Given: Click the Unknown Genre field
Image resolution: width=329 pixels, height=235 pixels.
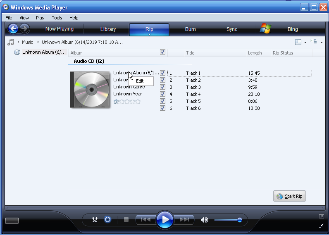Looking at the screenshot, I should [129, 87].
